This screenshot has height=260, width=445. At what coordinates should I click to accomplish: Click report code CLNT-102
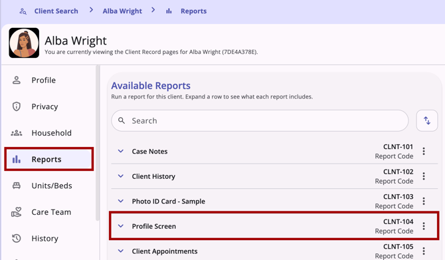coord(398,172)
